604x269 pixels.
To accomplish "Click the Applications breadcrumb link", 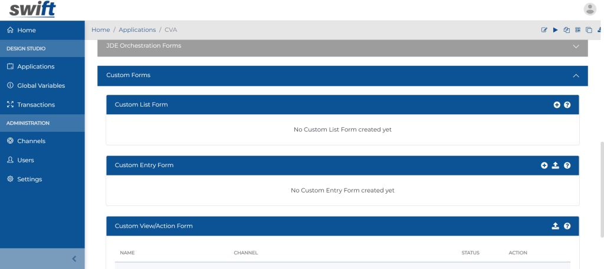I will tap(137, 30).
